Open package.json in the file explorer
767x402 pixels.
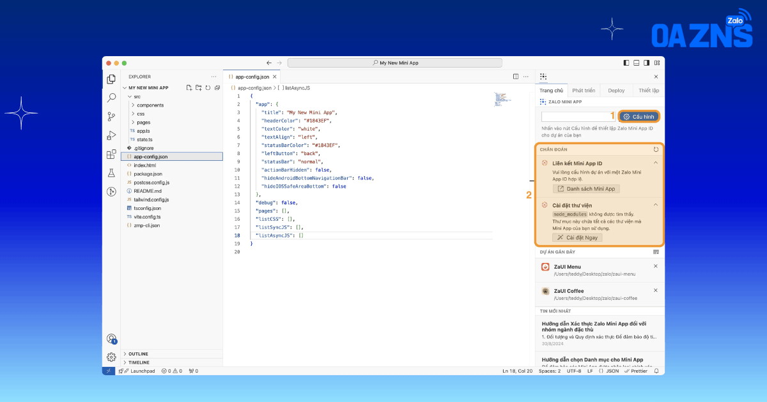point(148,174)
